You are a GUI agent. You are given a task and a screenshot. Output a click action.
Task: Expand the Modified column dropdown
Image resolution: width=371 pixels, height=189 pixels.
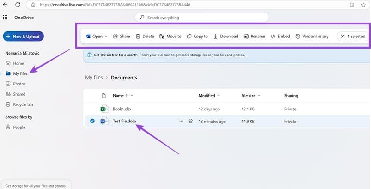point(218,96)
